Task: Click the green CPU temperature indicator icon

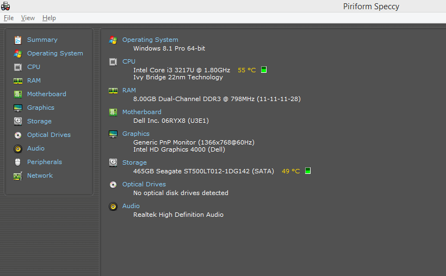Action: point(264,70)
